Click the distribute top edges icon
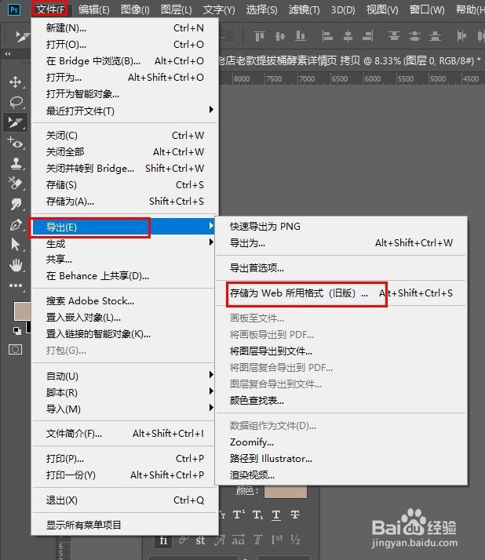The image size is (485, 560). (394, 36)
